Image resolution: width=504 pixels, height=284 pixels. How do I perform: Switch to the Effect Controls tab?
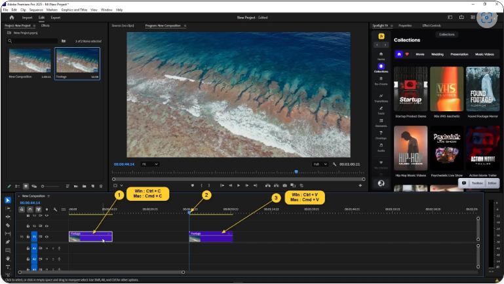(x=431, y=26)
